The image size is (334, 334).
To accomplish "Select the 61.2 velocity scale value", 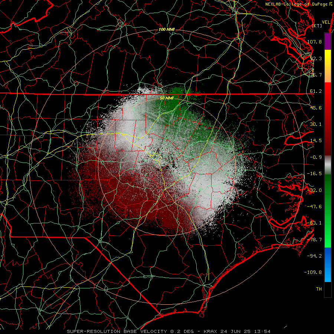I will tap(316, 91).
